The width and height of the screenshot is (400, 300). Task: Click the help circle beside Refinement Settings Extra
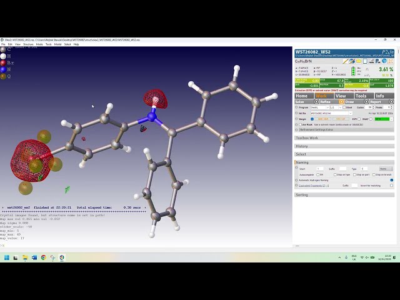click(296, 130)
